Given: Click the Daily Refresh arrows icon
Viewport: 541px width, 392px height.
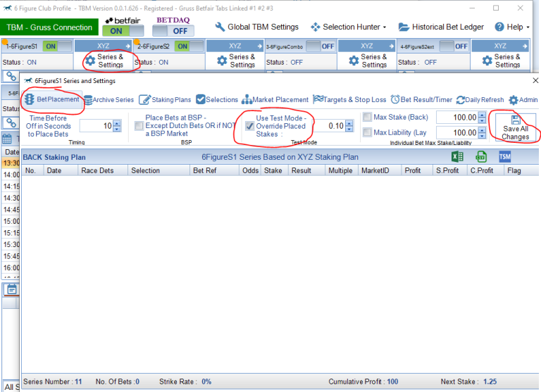Looking at the screenshot, I should click(x=461, y=100).
